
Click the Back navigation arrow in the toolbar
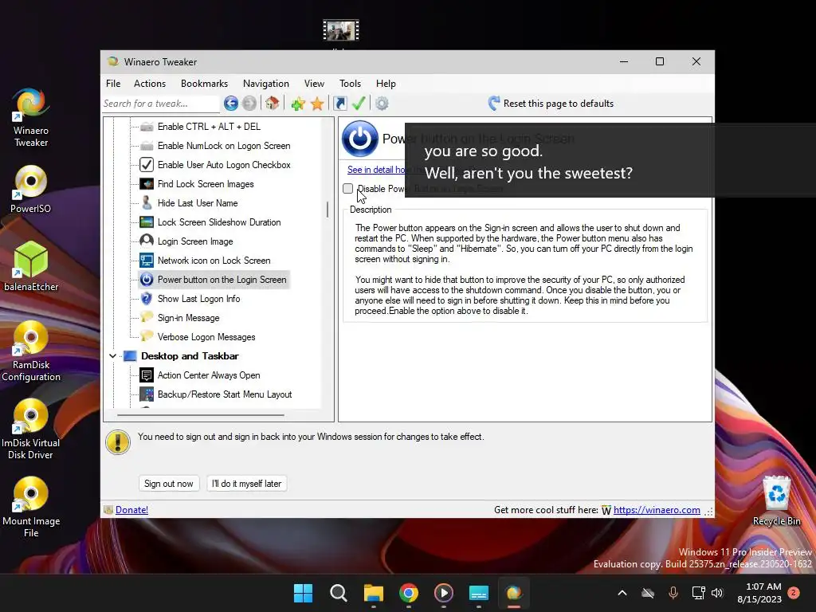tap(231, 104)
